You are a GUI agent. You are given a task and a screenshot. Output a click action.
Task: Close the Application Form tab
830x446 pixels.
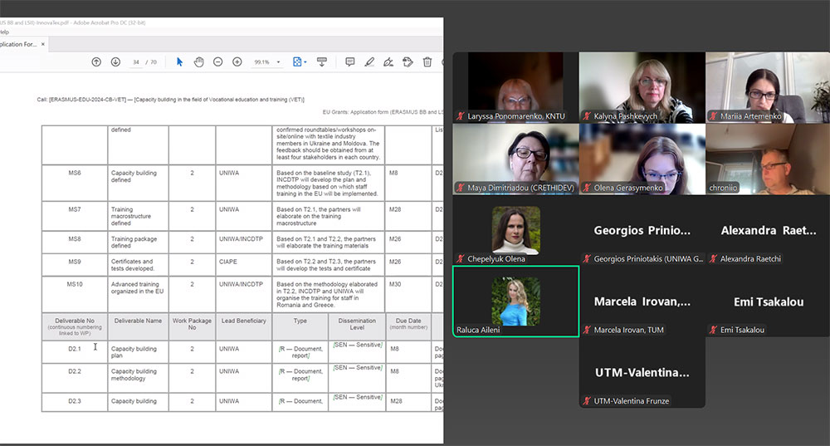pyautogui.click(x=43, y=44)
